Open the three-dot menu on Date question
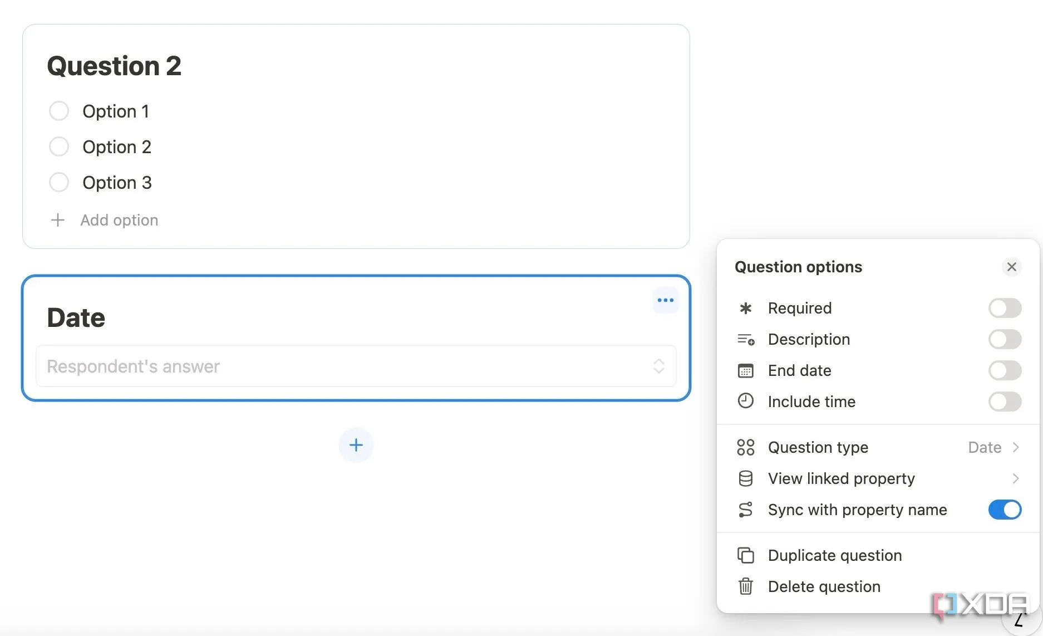The width and height of the screenshot is (1043, 636). tap(665, 300)
